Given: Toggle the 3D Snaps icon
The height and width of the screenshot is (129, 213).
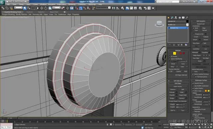Looking at the screenshot, I should pyautogui.click(x=77, y=8).
